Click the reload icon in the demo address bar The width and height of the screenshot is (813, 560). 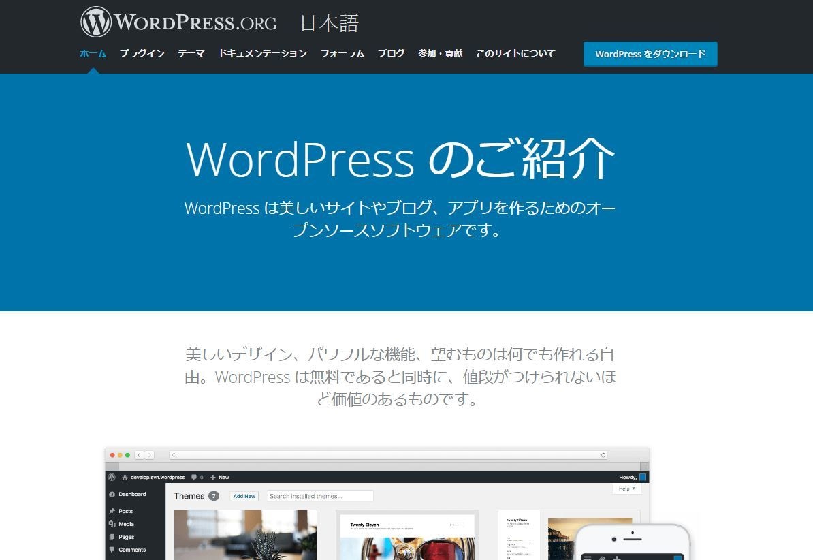pos(603,455)
